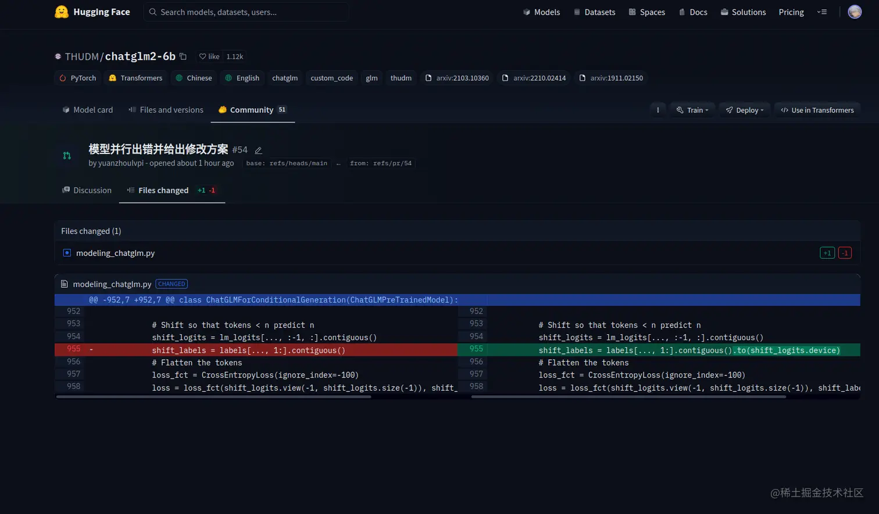Click the modified file square icon
Screen dimensions: 879x514
point(67,253)
